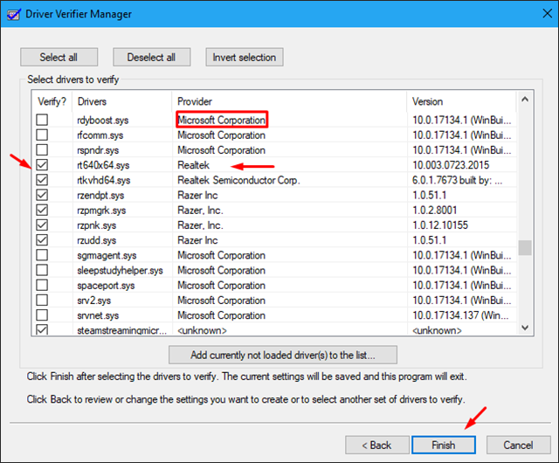
Task: Close the Driver Verifier Manager window
Action: pos(548,14)
